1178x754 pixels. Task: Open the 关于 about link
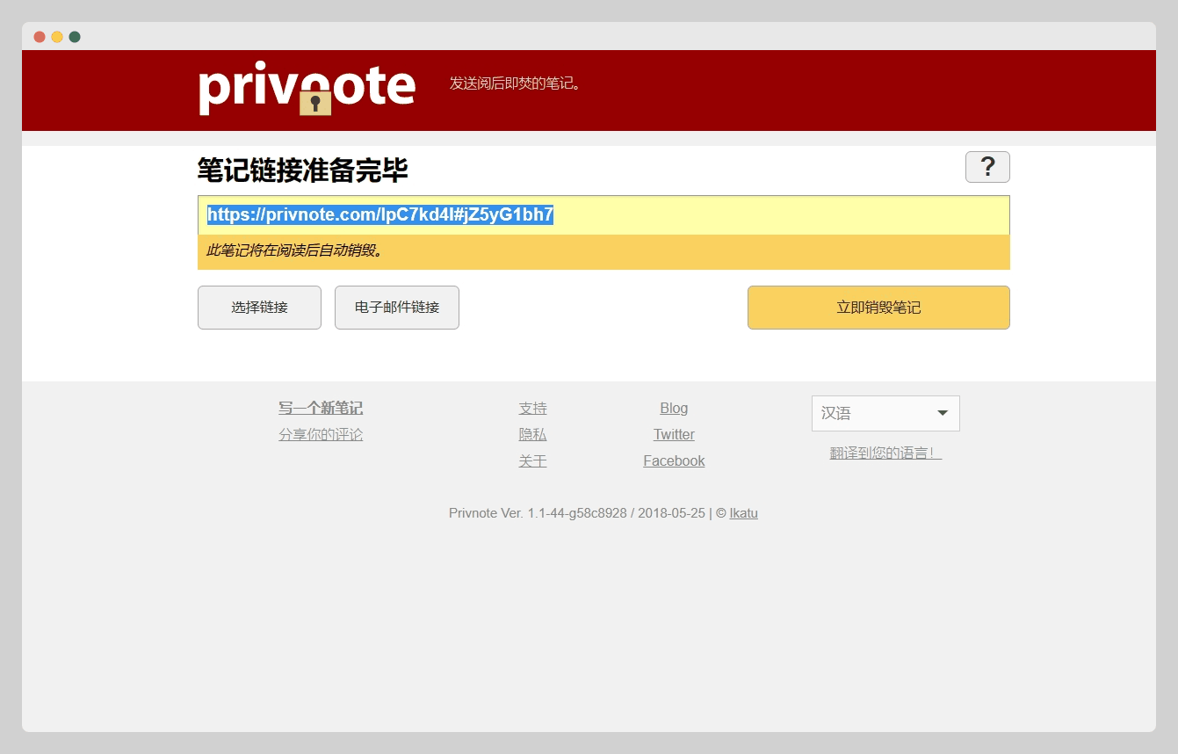coord(532,461)
